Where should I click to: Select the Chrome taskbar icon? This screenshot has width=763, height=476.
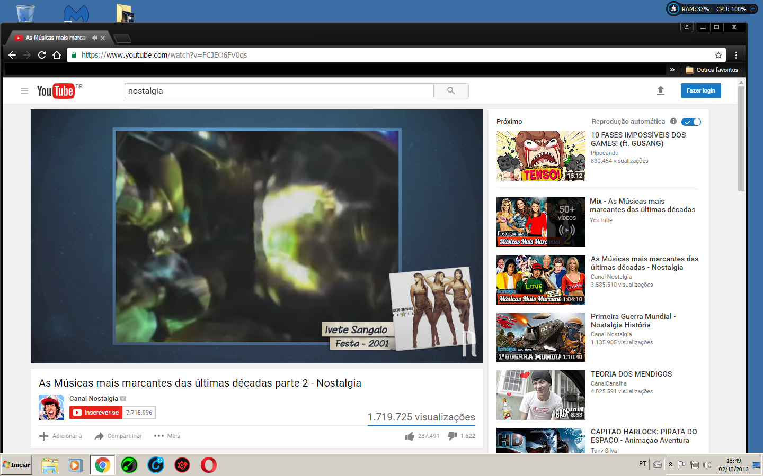coord(103,465)
